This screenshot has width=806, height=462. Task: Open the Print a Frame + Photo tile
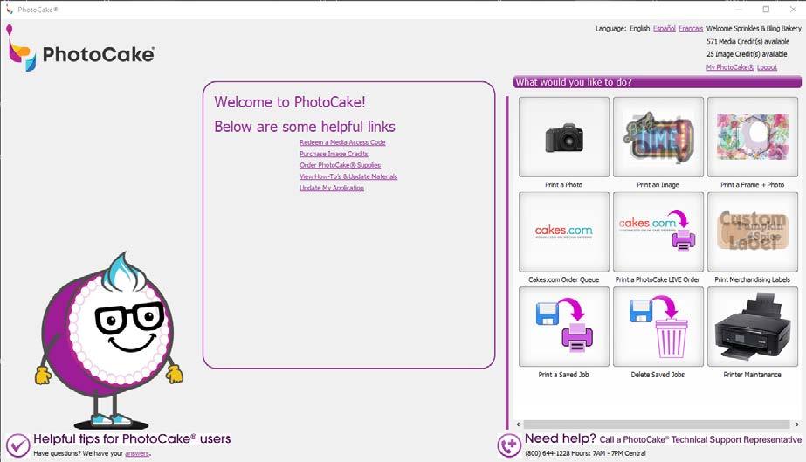coord(753,137)
